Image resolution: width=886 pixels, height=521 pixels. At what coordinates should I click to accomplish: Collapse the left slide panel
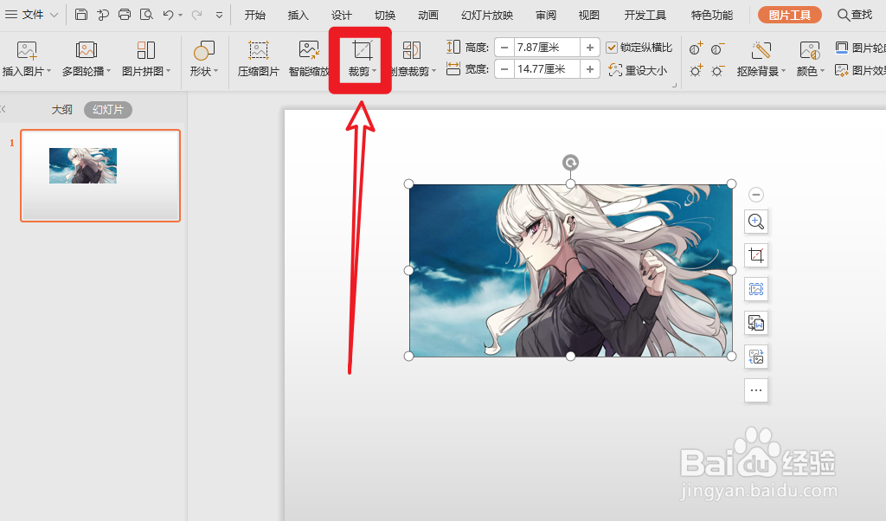coord(3,109)
